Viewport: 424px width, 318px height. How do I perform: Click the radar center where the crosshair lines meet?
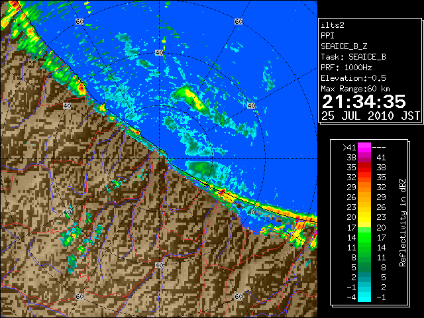(159, 159)
